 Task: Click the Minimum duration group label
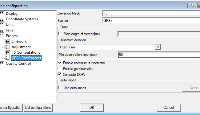(x=74, y=40)
